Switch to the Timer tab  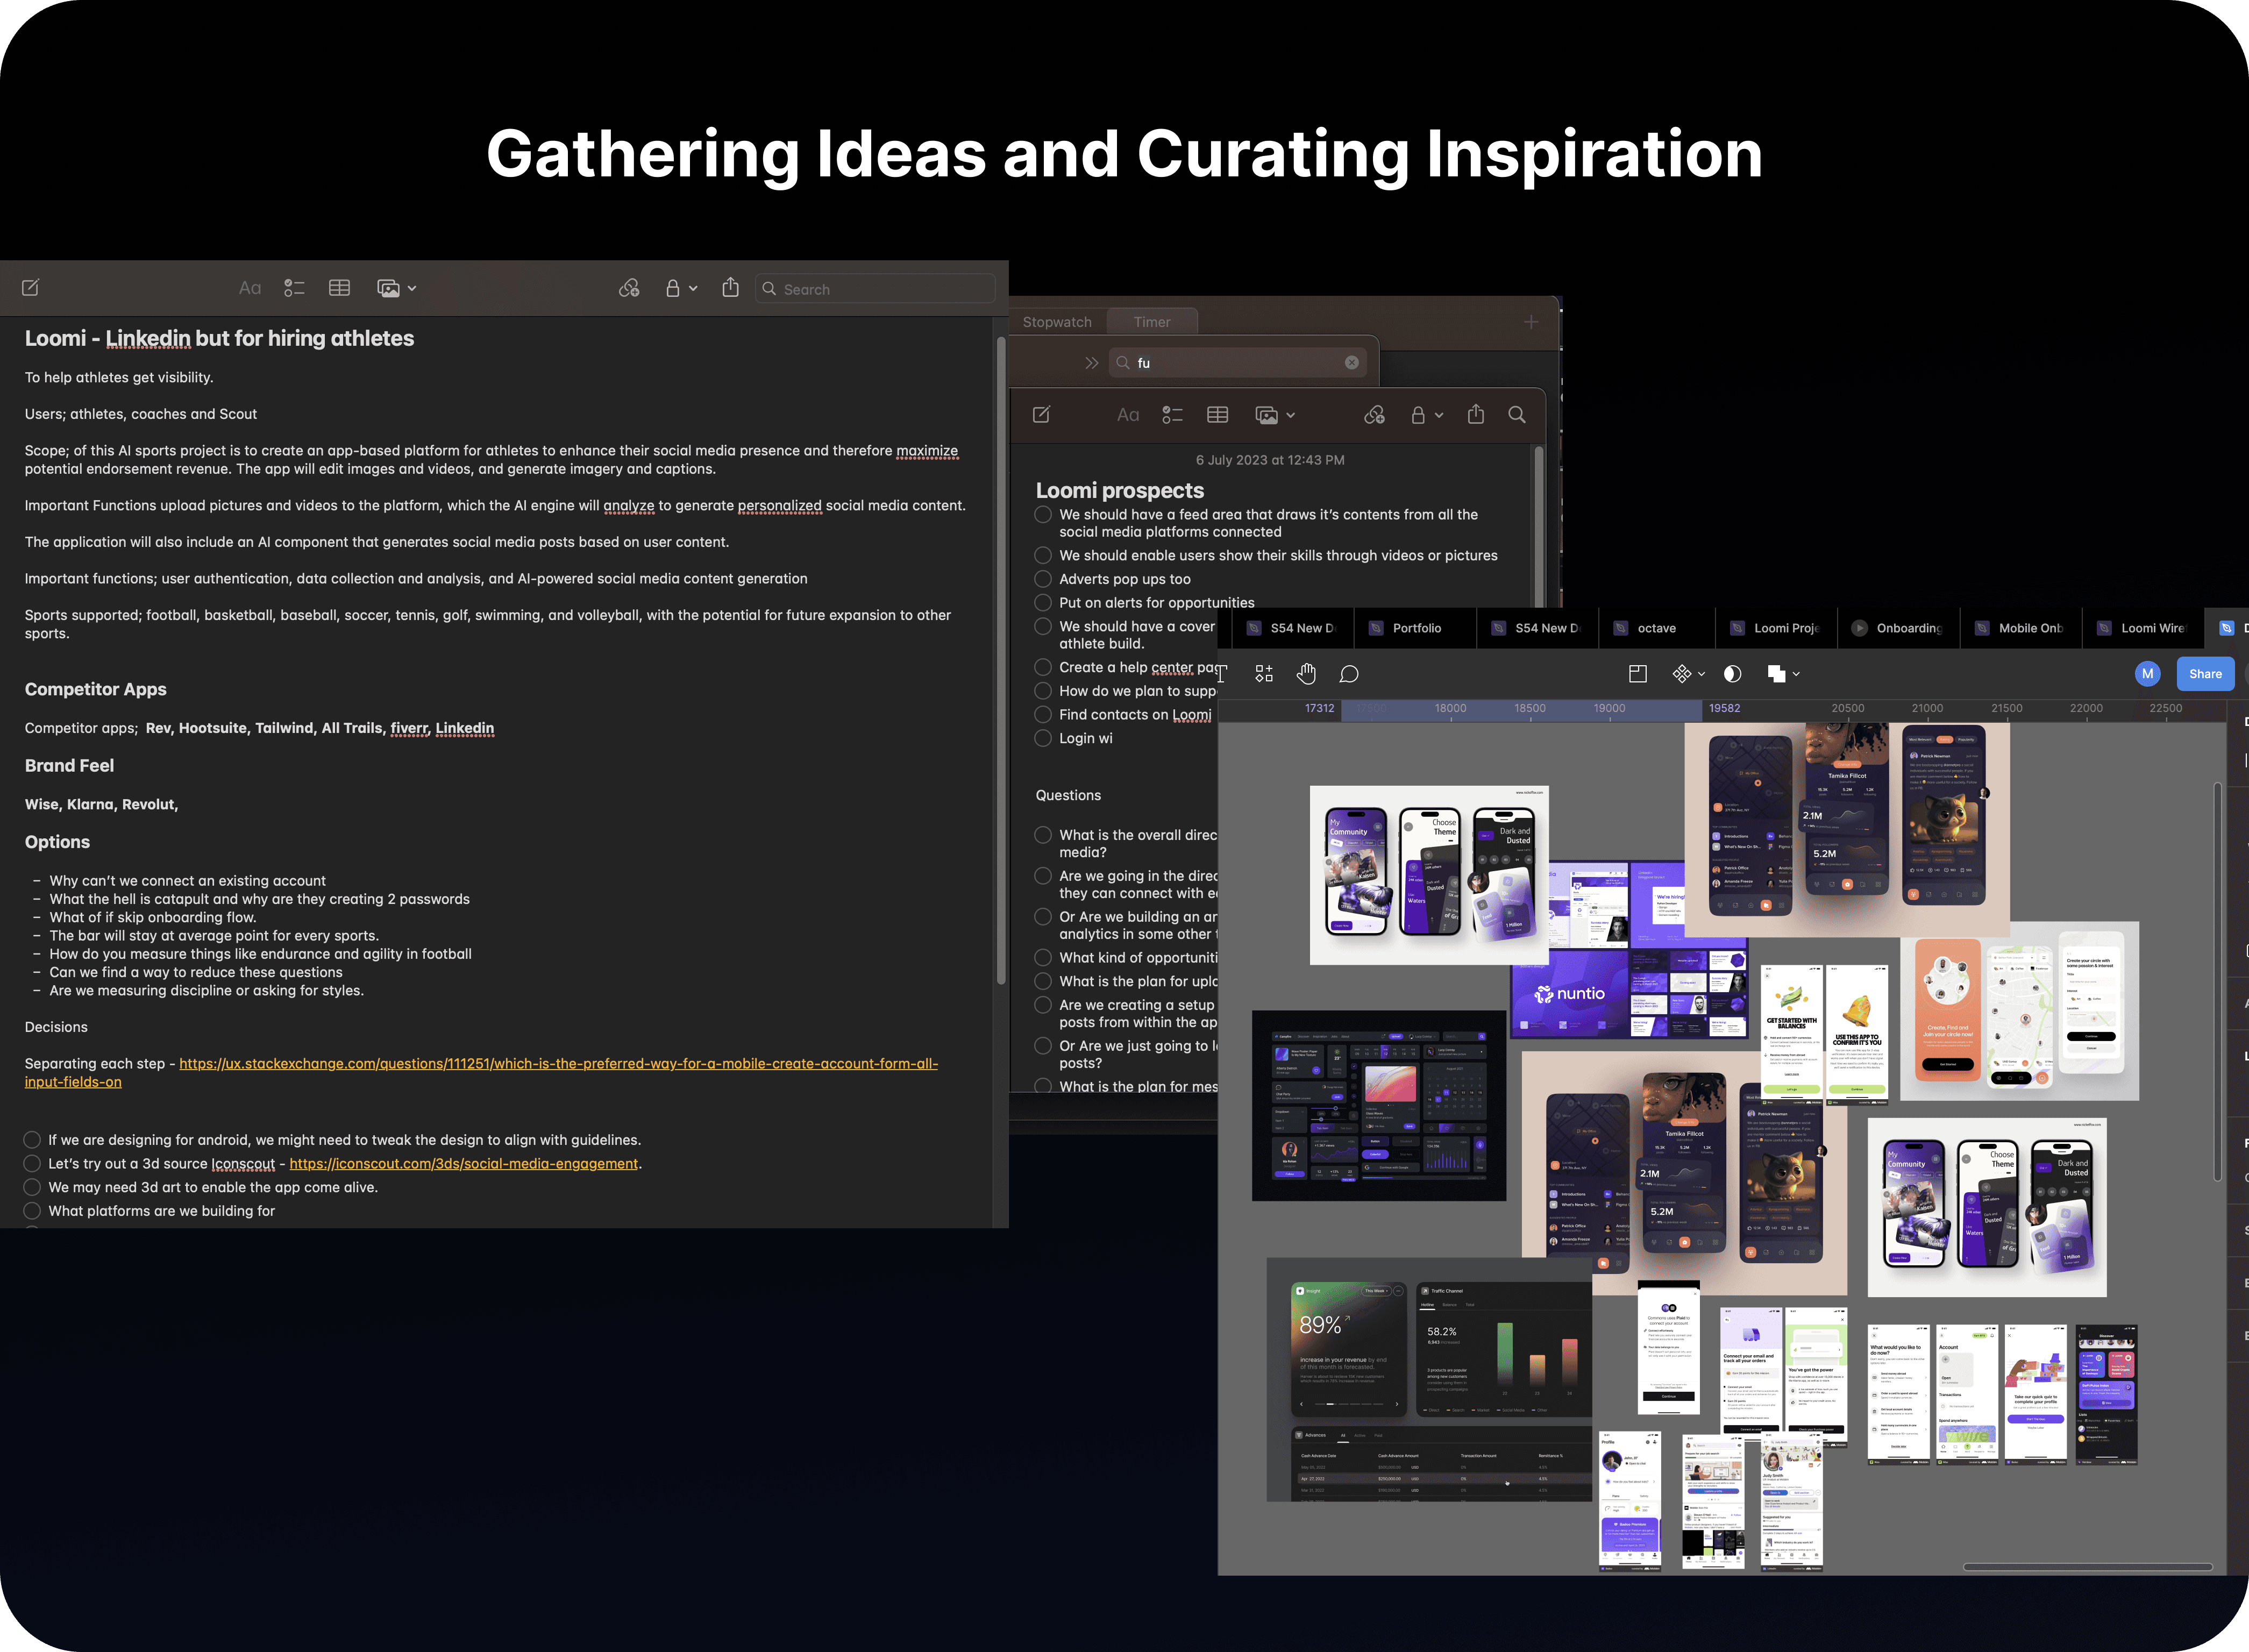tap(1152, 322)
